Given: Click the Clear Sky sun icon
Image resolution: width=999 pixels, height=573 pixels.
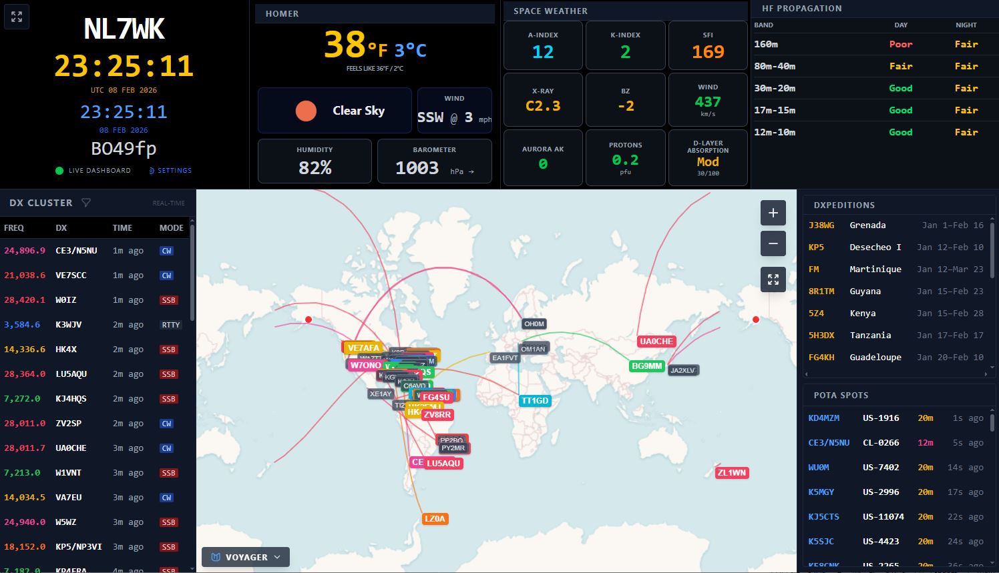Looking at the screenshot, I should 306,111.
